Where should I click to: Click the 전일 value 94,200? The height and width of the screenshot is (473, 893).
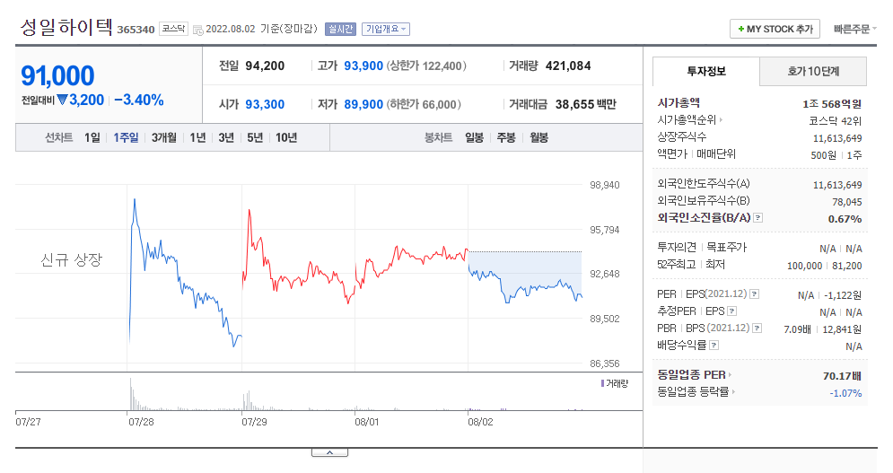point(265,66)
